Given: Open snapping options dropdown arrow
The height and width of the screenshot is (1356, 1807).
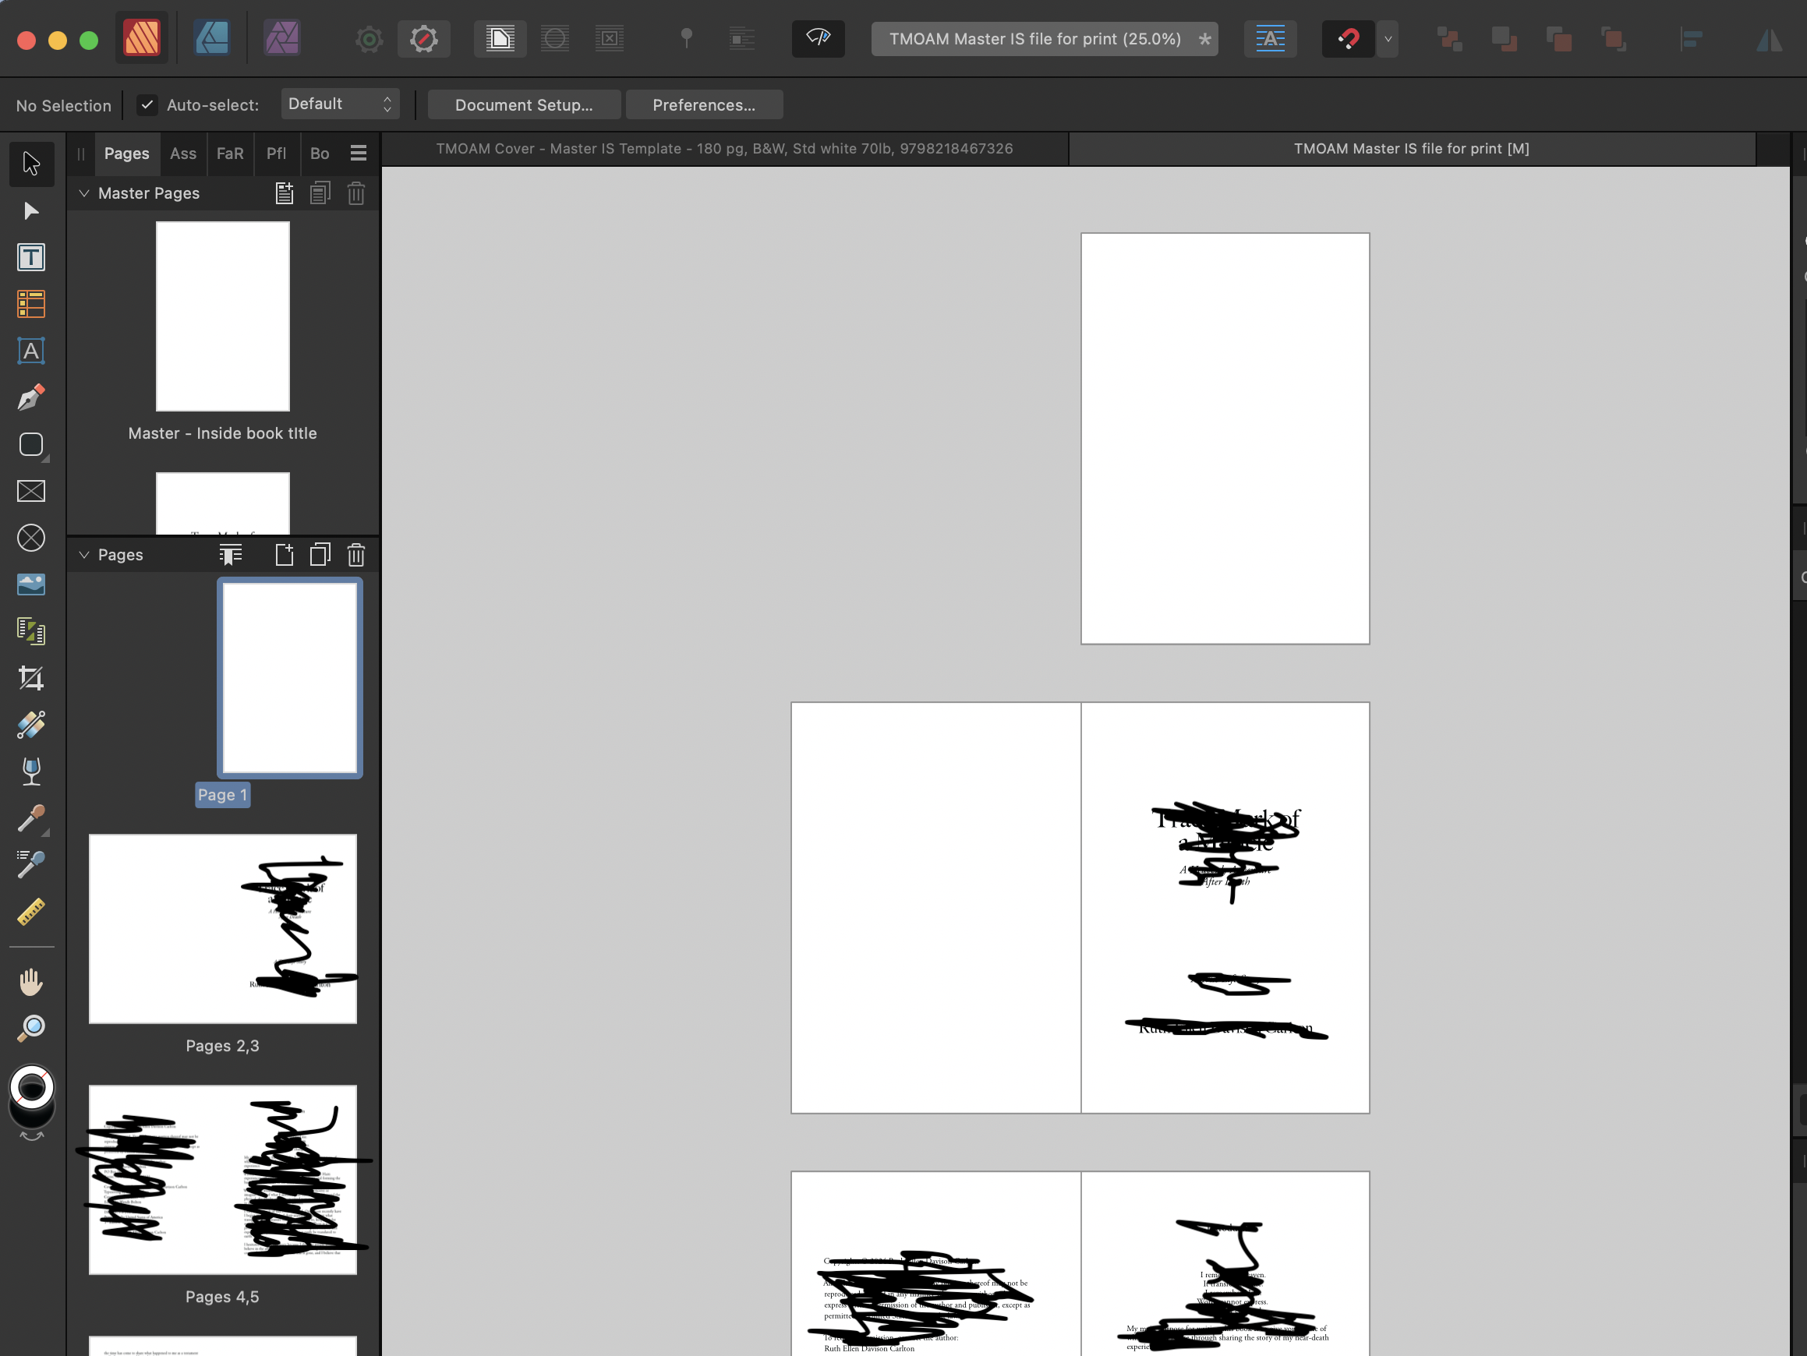Looking at the screenshot, I should point(1388,38).
